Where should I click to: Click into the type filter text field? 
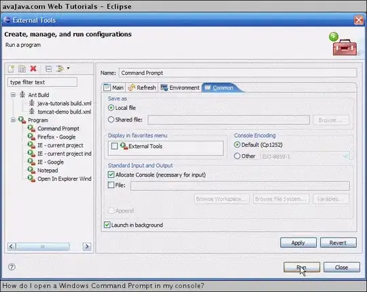[x=42, y=82]
